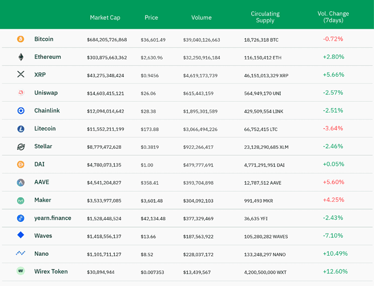374x286 pixels.
Task: Open the Nano name link
Action: (x=41, y=254)
